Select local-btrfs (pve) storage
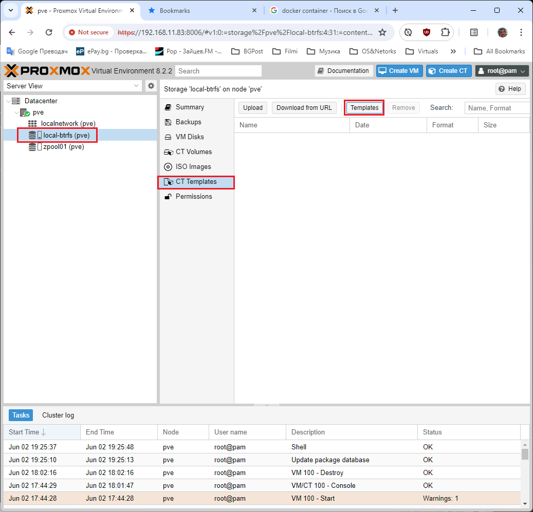The image size is (533, 512). (x=66, y=135)
